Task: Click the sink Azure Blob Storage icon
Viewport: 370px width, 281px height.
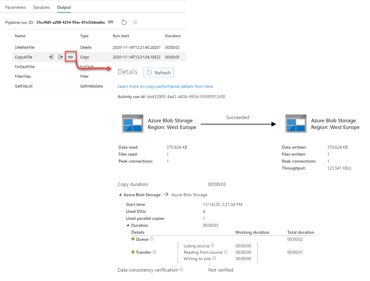Action: pos(296,124)
